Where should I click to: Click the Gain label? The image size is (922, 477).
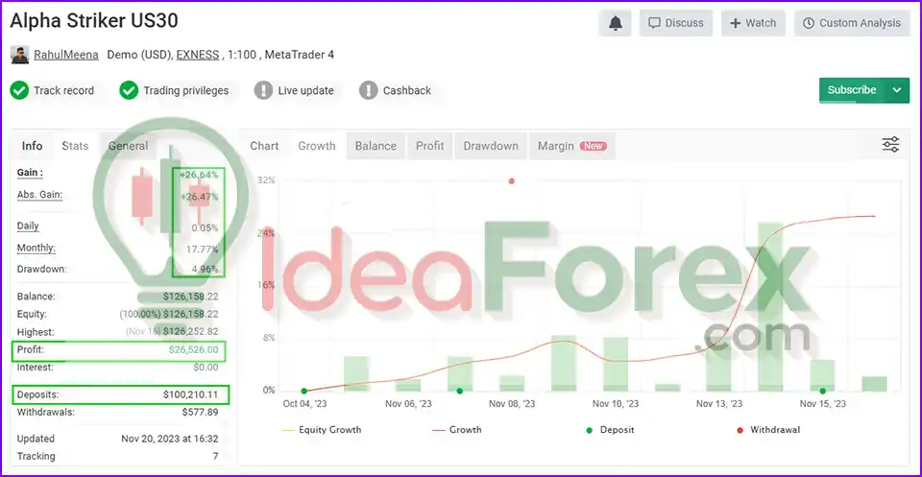click(x=30, y=173)
